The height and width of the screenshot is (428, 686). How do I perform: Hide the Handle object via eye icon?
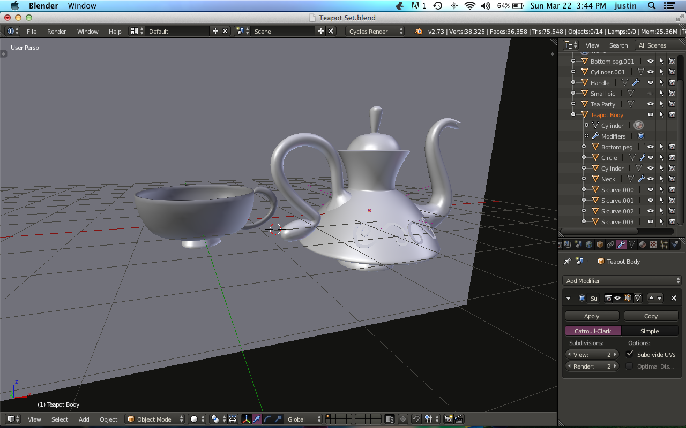point(650,82)
